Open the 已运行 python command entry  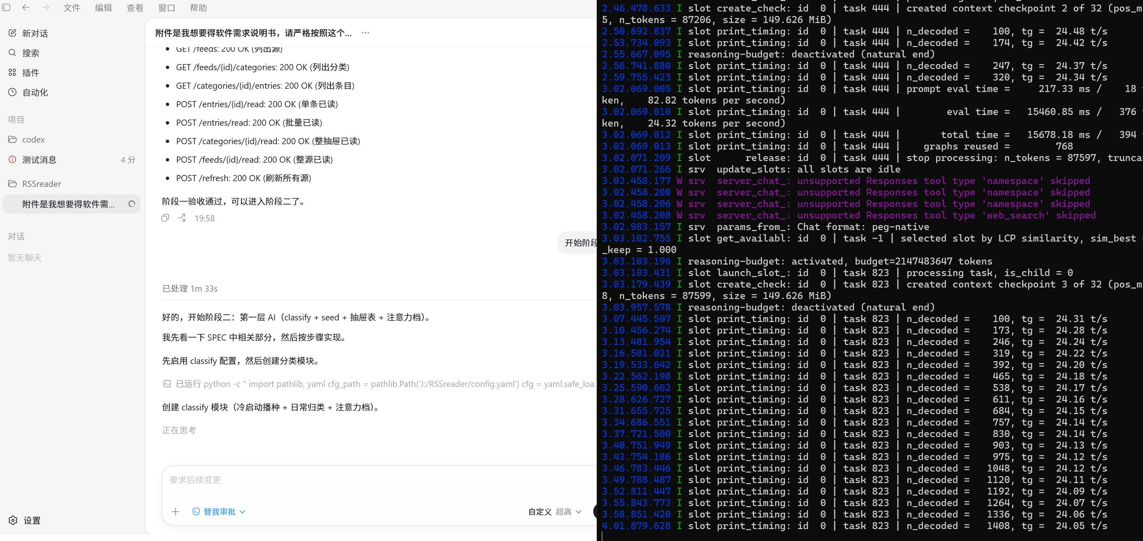(x=379, y=384)
